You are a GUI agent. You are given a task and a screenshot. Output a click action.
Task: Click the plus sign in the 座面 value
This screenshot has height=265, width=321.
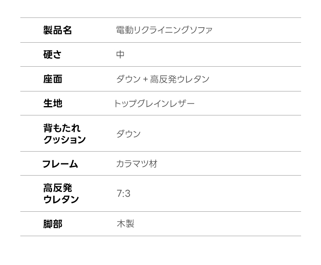point(145,79)
